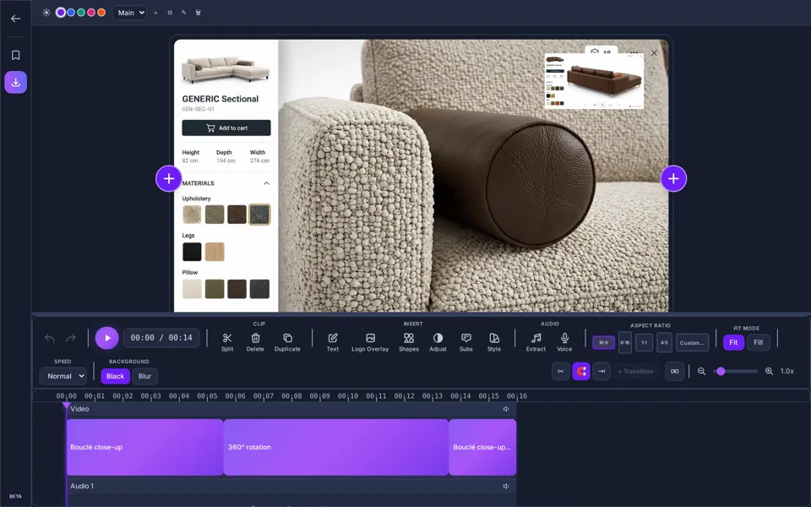Mute the Audio 1 track
Viewport: 811px width, 507px height.
click(x=506, y=486)
